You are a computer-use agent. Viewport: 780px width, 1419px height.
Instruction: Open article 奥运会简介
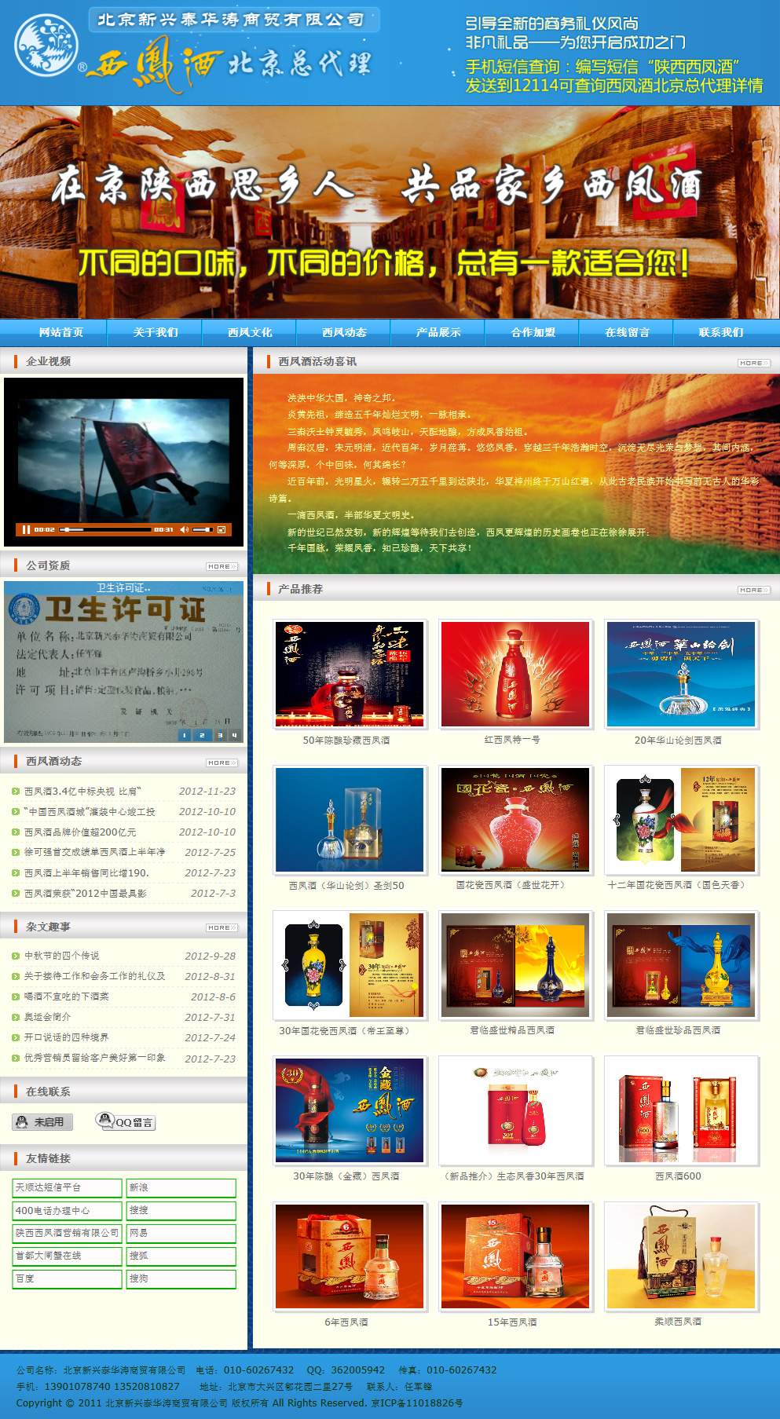[x=47, y=1017]
